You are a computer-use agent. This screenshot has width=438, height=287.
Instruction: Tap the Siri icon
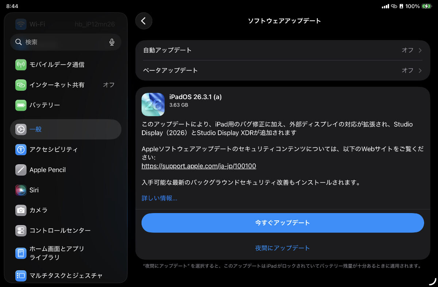[x=21, y=190]
